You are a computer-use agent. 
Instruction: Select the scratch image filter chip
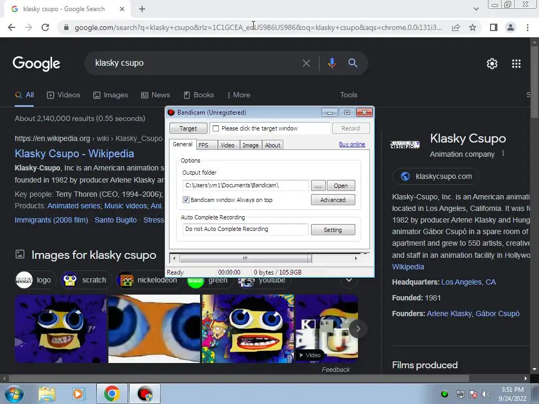tap(85, 280)
